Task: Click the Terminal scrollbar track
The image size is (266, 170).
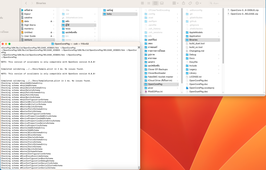Action: pyautogui.click(x=139, y=108)
